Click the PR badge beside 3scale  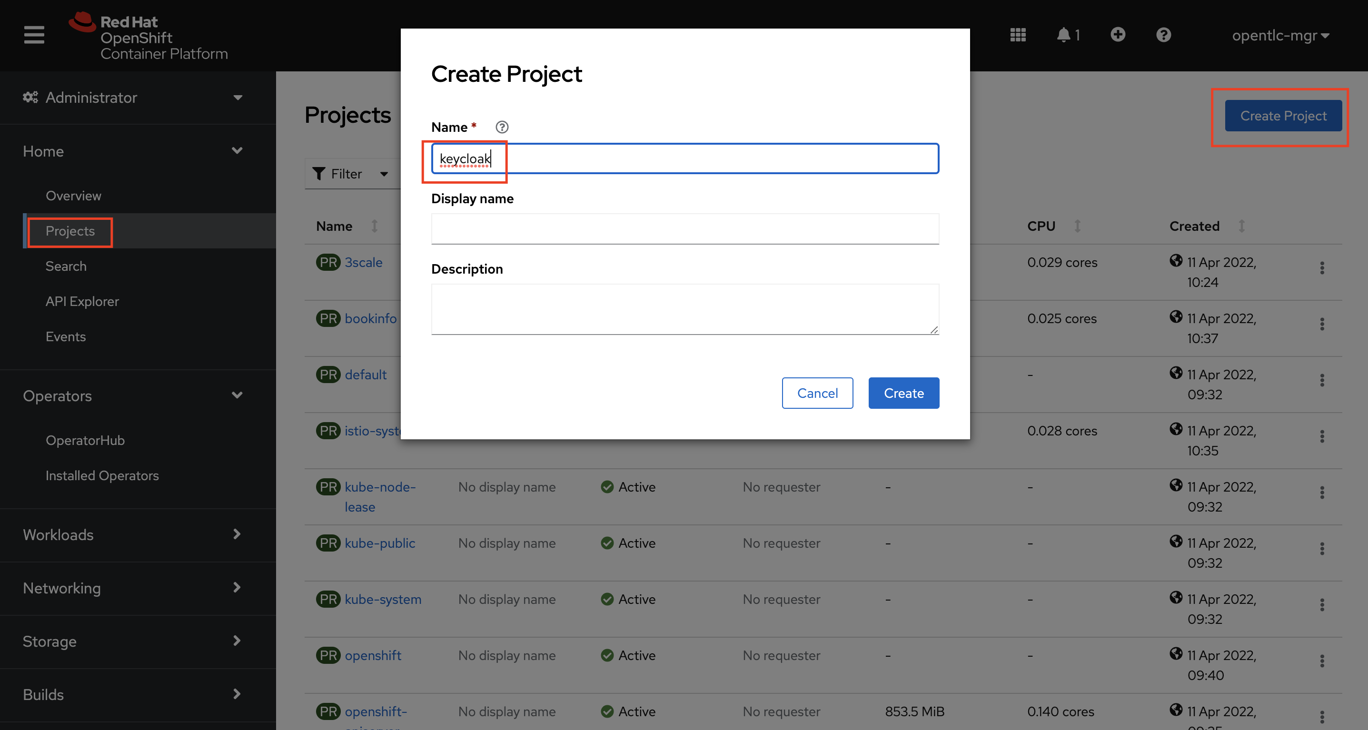pyautogui.click(x=328, y=262)
